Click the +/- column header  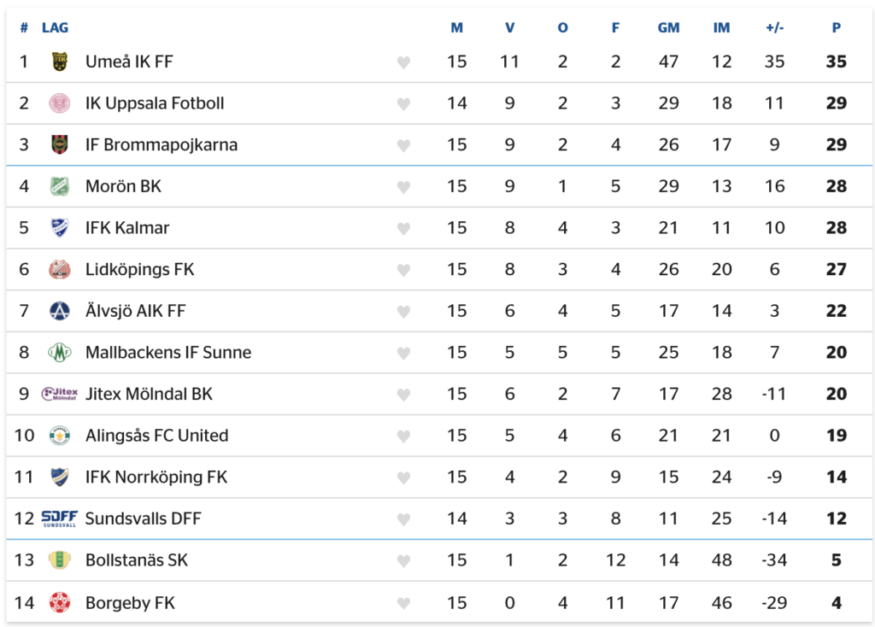(774, 27)
